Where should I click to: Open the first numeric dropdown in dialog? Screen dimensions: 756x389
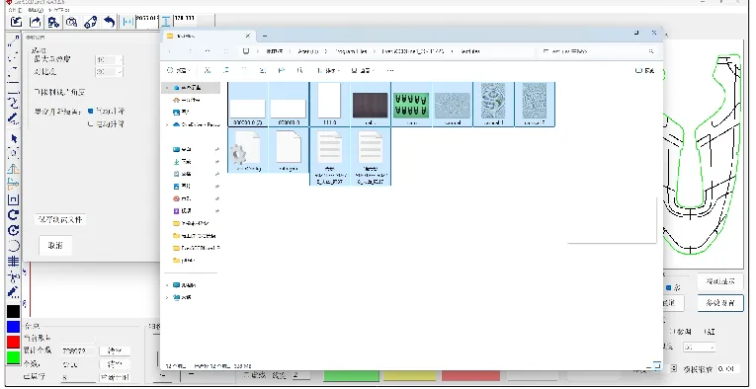click(x=109, y=59)
